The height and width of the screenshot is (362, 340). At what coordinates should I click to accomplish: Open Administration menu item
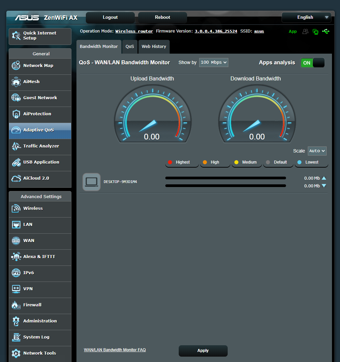click(40, 322)
